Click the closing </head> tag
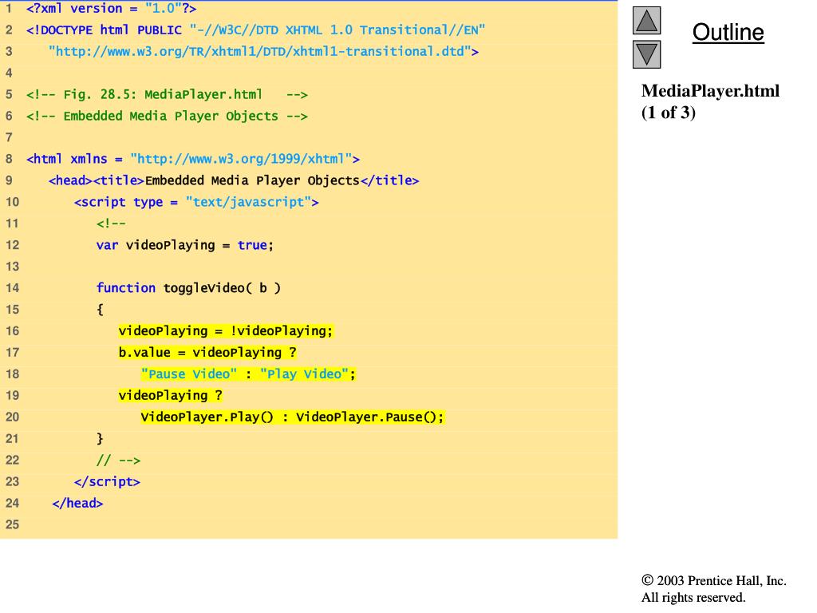This screenshot has height=613, width=817. click(x=77, y=503)
